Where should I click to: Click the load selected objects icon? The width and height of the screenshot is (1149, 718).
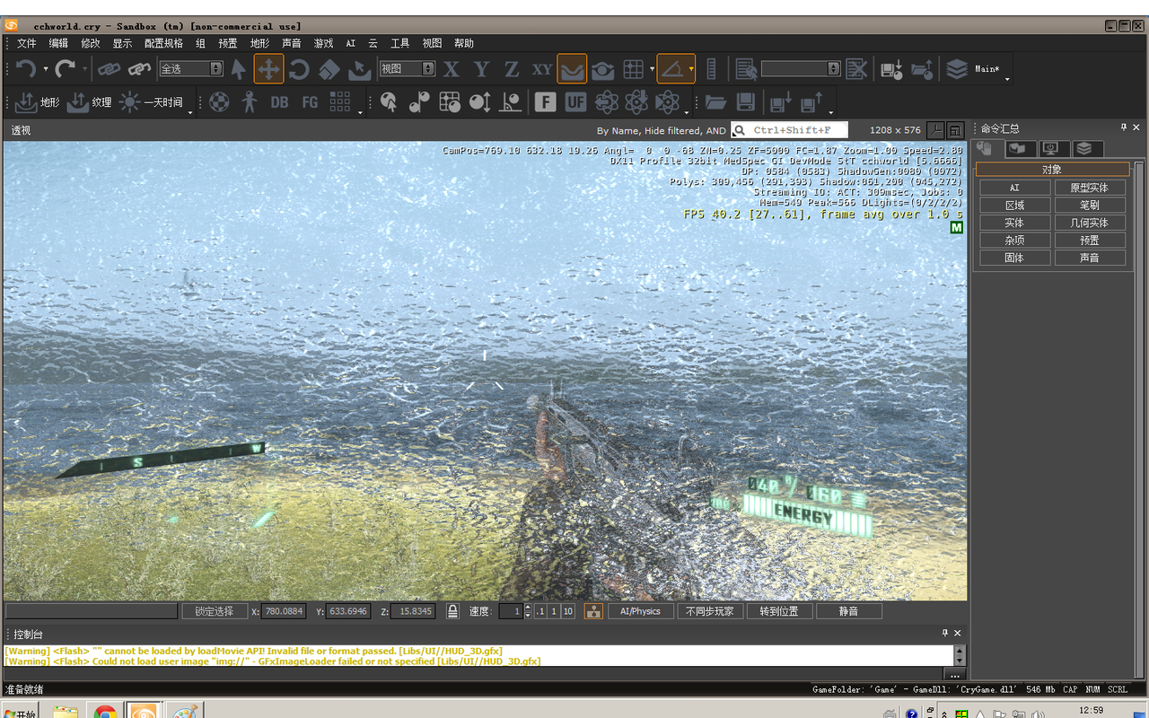pyautogui.click(x=922, y=68)
